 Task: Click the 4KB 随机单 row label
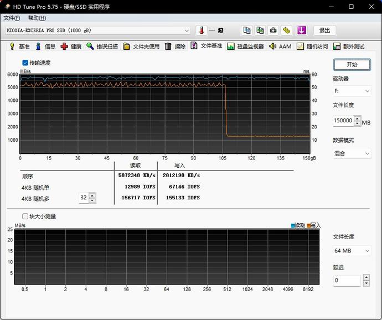(x=35, y=188)
